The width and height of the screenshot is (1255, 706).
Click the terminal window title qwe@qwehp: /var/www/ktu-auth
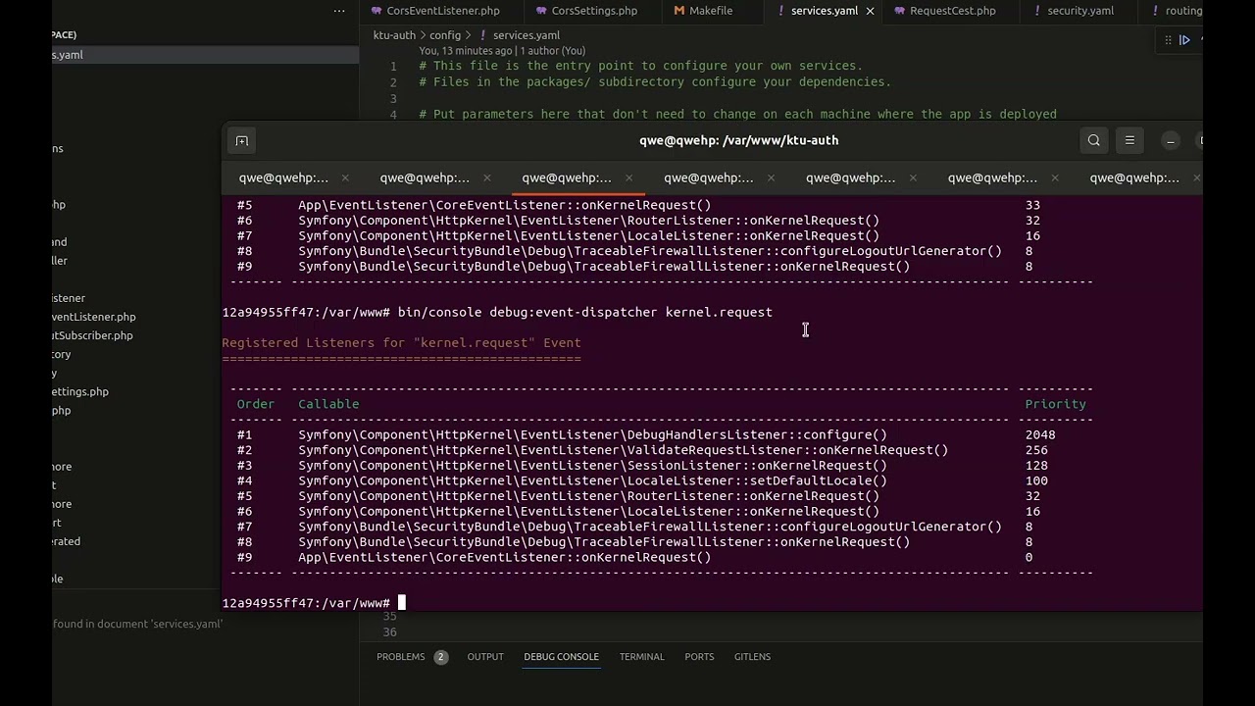[x=738, y=140]
